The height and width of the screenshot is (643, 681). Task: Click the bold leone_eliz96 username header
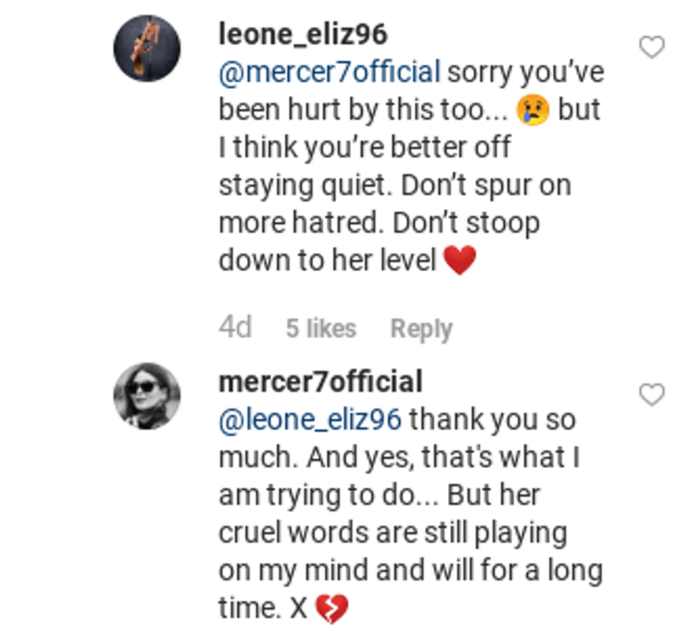click(303, 34)
